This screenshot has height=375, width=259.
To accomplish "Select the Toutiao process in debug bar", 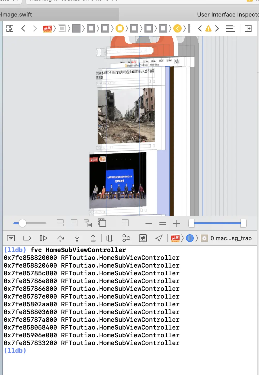I will point(175,238).
